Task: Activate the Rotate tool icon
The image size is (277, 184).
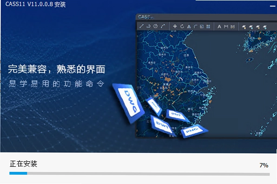Action: point(182,26)
